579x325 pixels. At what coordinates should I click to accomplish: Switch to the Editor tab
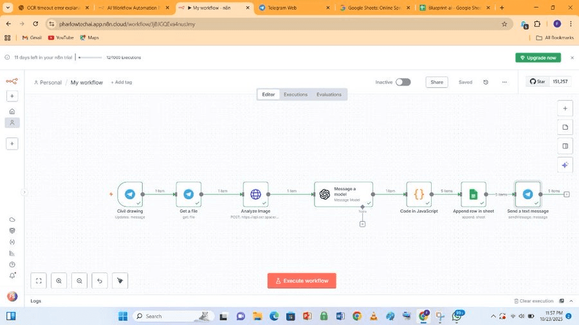click(x=268, y=94)
